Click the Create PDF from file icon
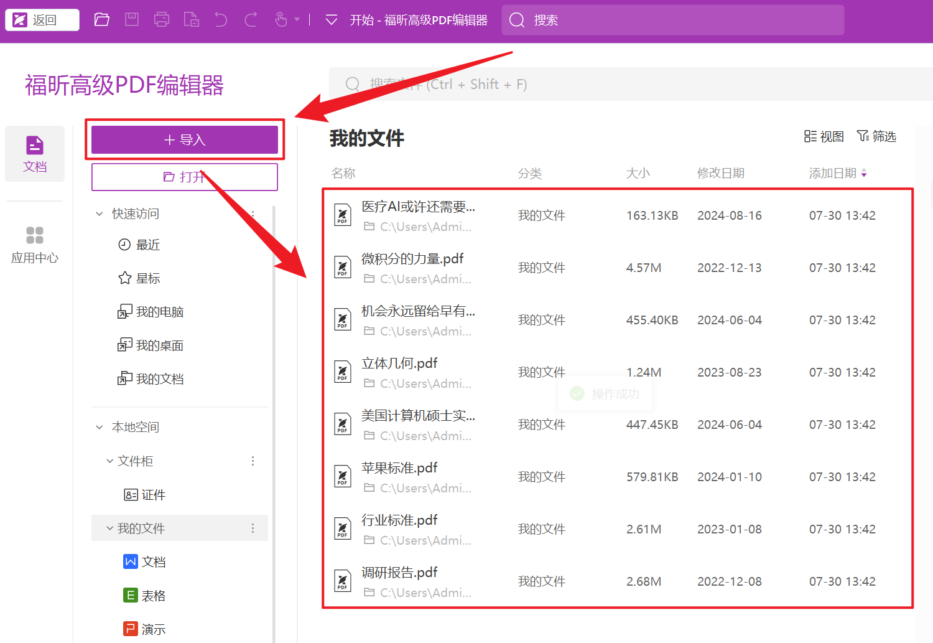 click(x=192, y=19)
